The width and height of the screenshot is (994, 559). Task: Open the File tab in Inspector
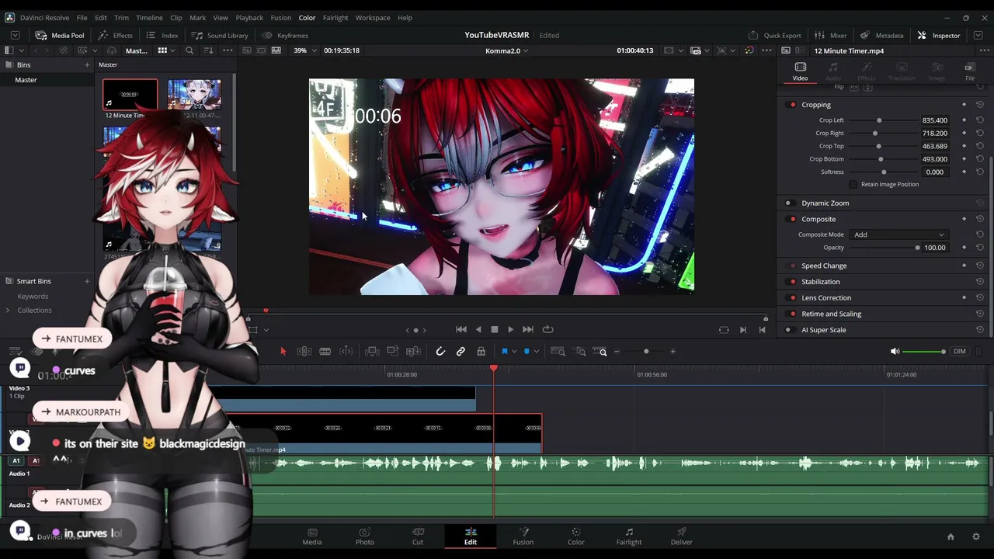click(970, 71)
